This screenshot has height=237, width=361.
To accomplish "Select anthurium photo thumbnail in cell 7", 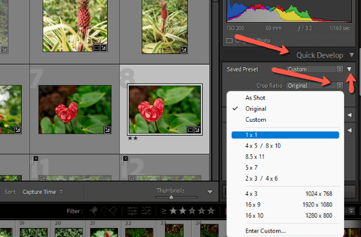I will 75,109.
